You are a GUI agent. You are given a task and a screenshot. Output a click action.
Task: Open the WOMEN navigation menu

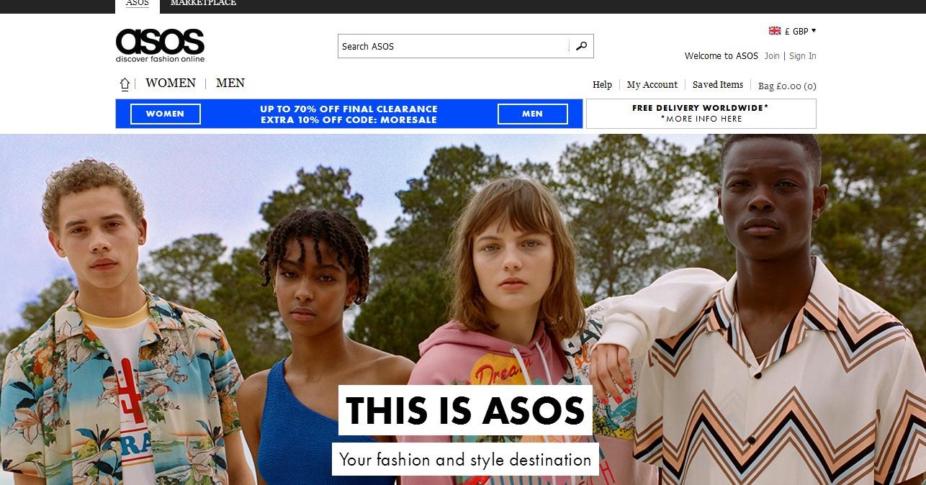171,83
